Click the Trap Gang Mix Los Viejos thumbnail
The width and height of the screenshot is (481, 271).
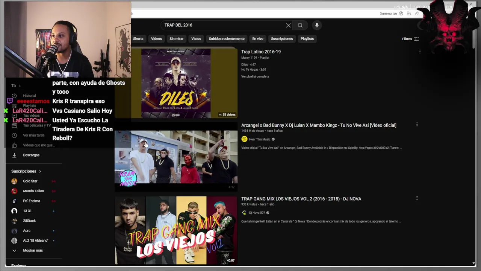(176, 230)
